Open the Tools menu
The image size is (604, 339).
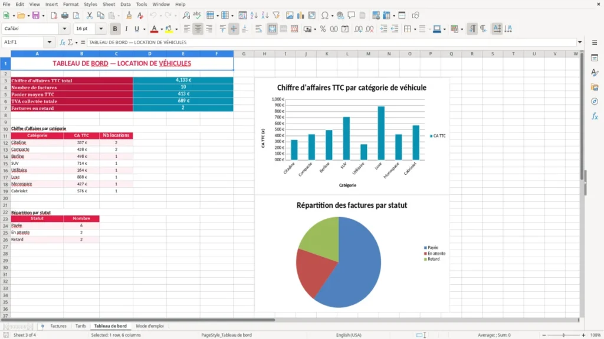[x=142, y=4]
